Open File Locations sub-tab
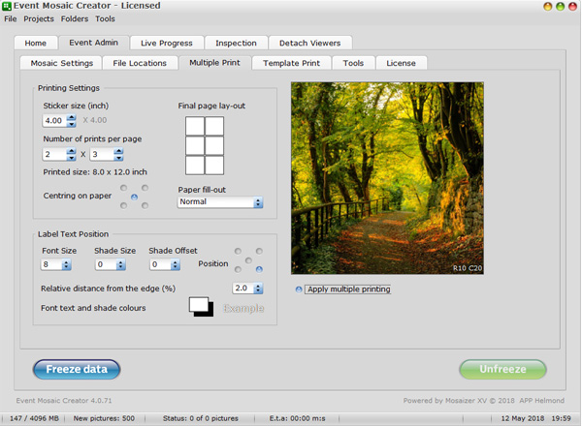 pyautogui.click(x=140, y=63)
